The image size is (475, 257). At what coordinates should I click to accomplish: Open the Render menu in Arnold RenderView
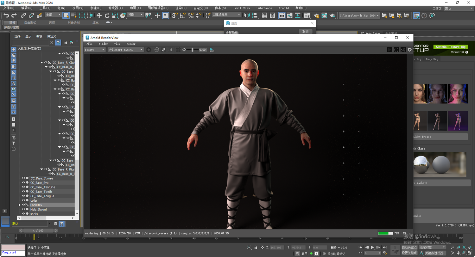coord(131,44)
